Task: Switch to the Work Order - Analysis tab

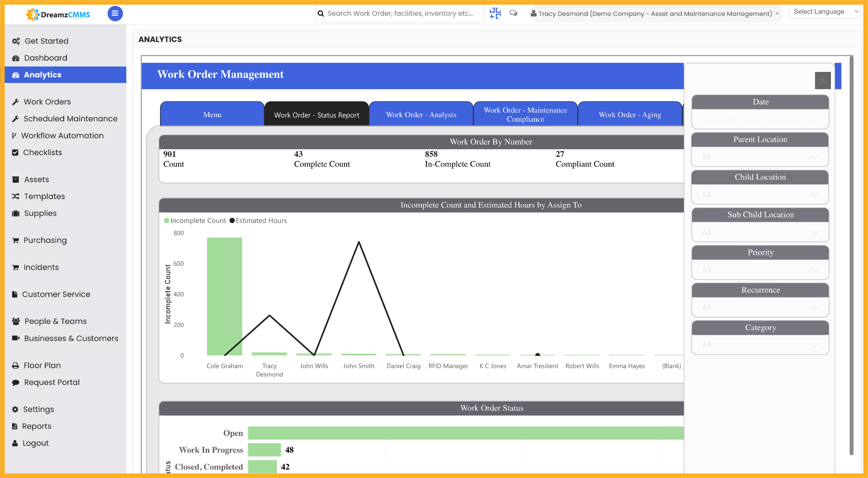Action: click(x=421, y=114)
